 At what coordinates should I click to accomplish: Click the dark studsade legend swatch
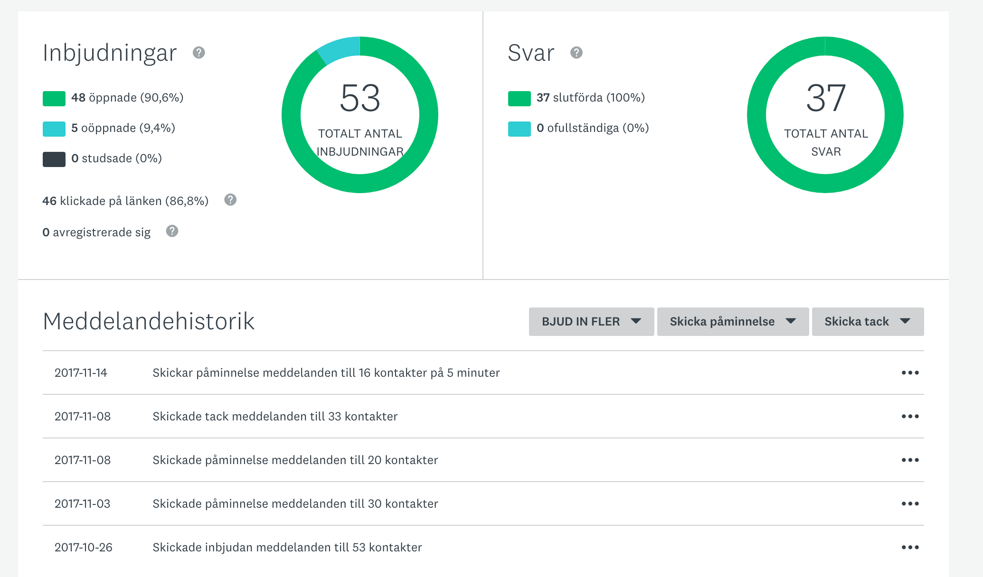tap(54, 159)
